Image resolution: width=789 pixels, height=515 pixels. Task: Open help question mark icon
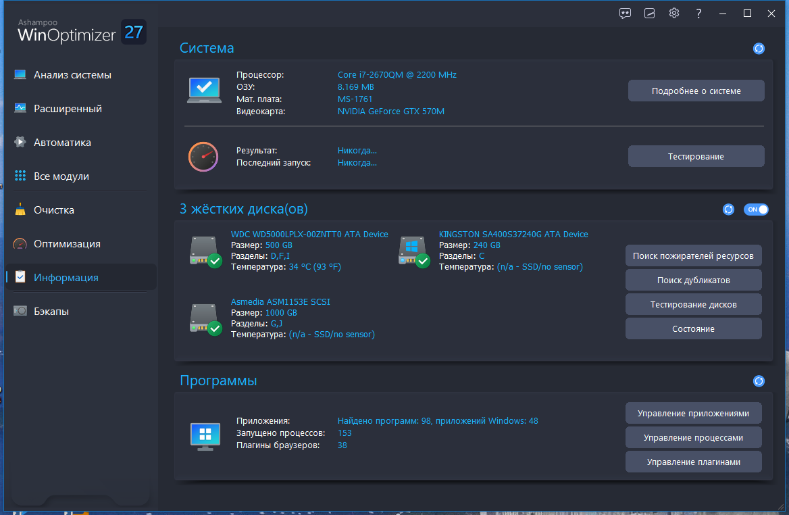698,14
